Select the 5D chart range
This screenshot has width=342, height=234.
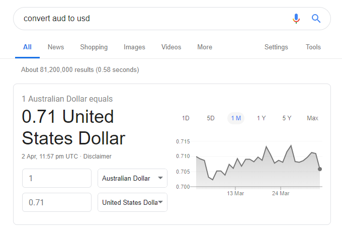(211, 118)
